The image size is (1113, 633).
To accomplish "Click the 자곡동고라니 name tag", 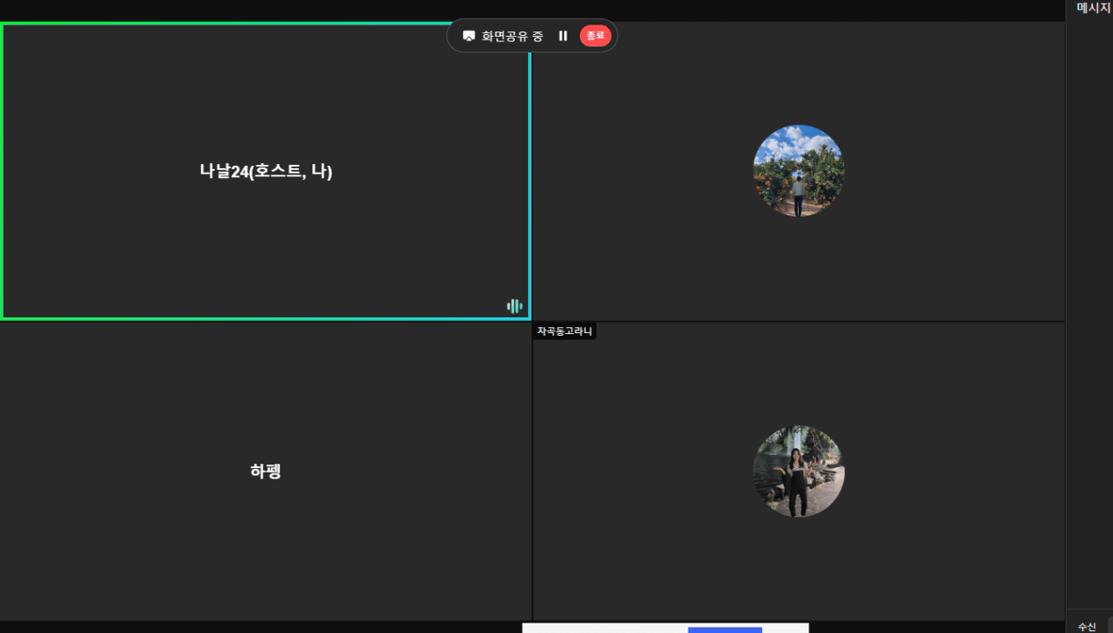I will [x=564, y=331].
